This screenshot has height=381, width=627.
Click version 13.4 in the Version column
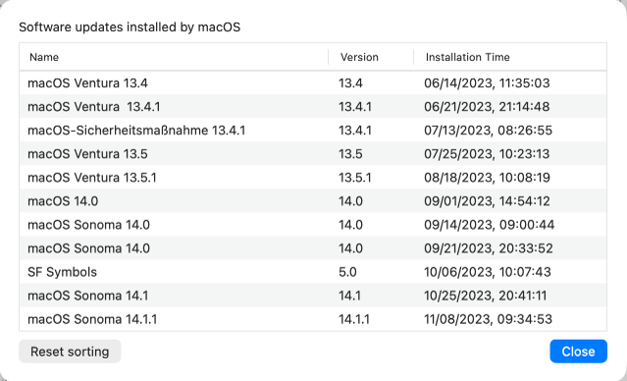pyautogui.click(x=350, y=83)
